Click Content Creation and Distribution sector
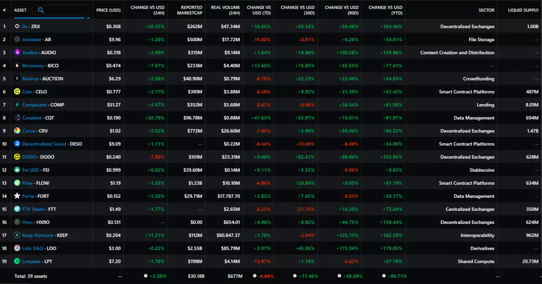 pos(457,53)
